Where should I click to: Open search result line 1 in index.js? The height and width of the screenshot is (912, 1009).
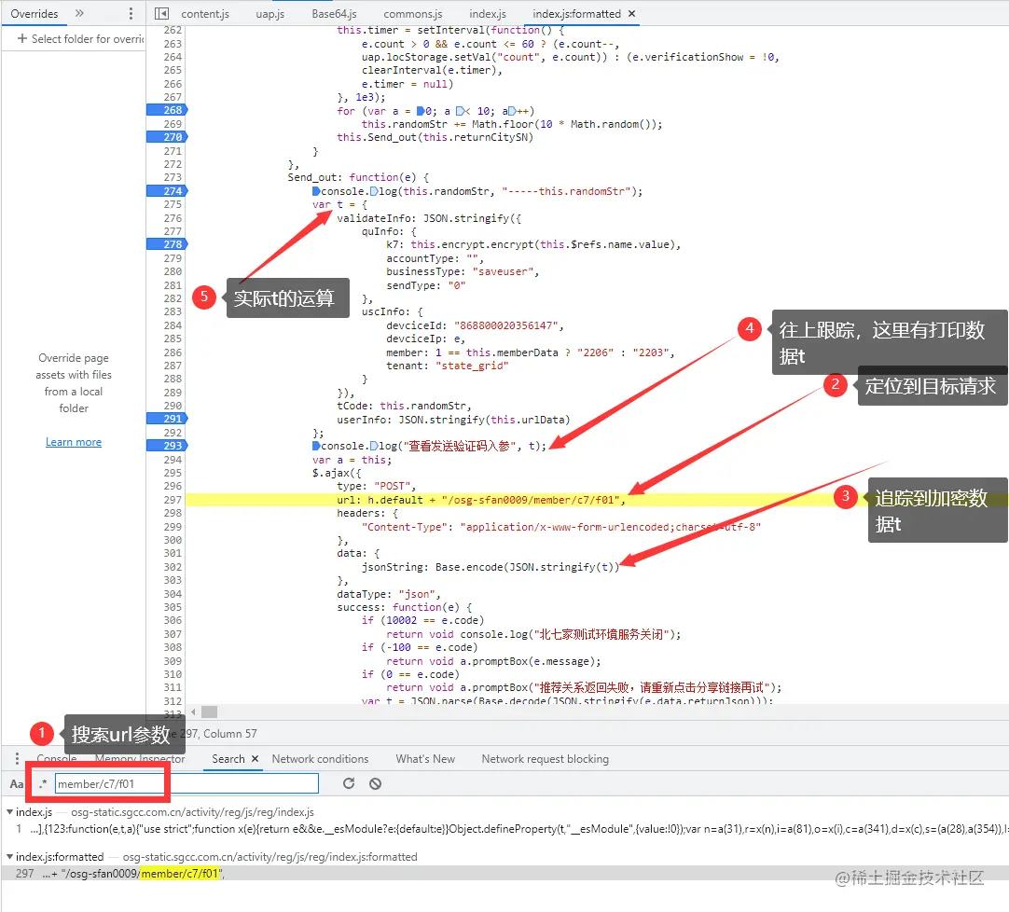[504, 829]
